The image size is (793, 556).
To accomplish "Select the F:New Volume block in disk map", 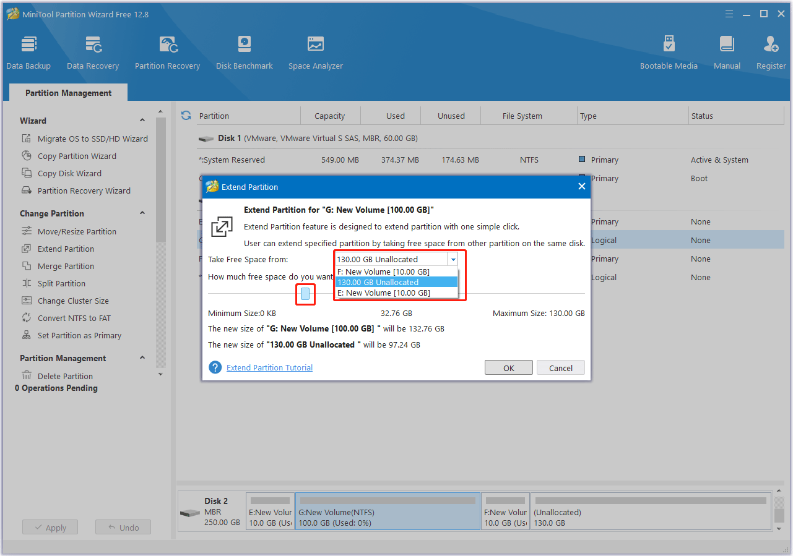I will pos(505,511).
